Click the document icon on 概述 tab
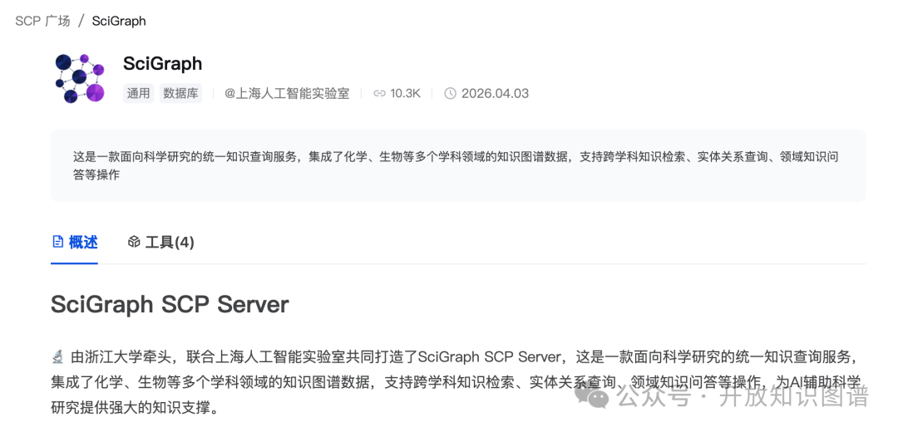Viewport: 898px width, 432px height. click(x=58, y=242)
